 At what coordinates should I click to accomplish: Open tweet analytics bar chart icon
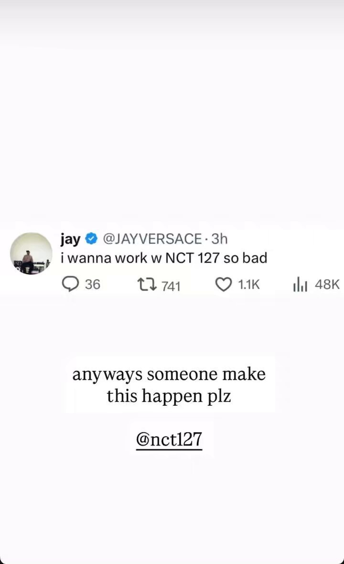[300, 285]
